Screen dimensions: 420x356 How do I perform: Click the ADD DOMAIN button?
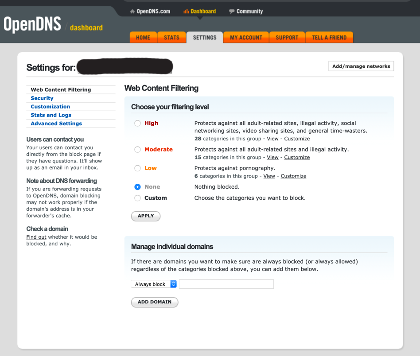pos(155,302)
